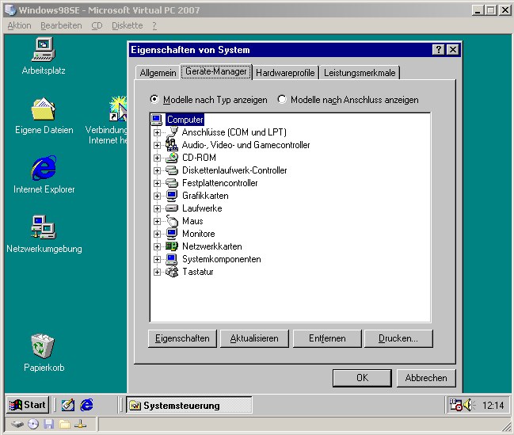Expand the Maus node
This screenshot has height=435, width=514.
(157, 221)
